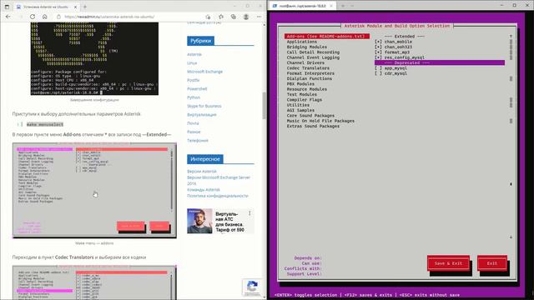Image resolution: width=534 pixels, height=300 pixels.
Task: Select PBX Modules category
Action: click(300, 83)
